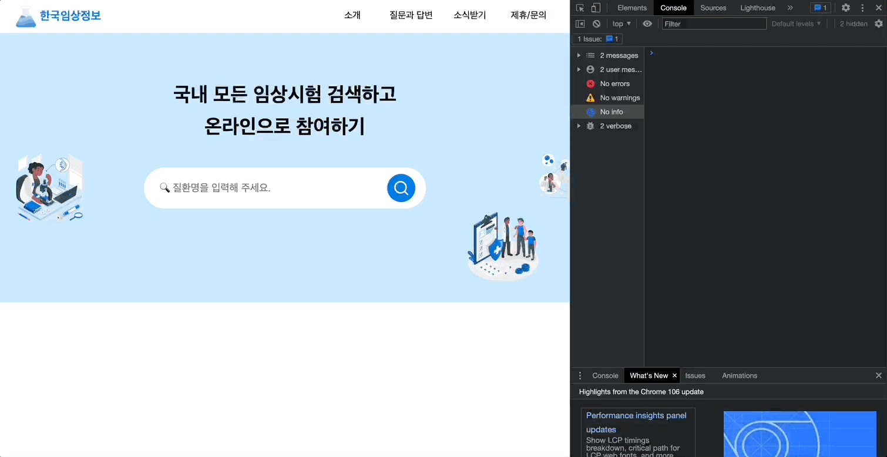The width and height of the screenshot is (887, 457).
Task: Focus the console Filter field
Action: [x=714, y=23]
